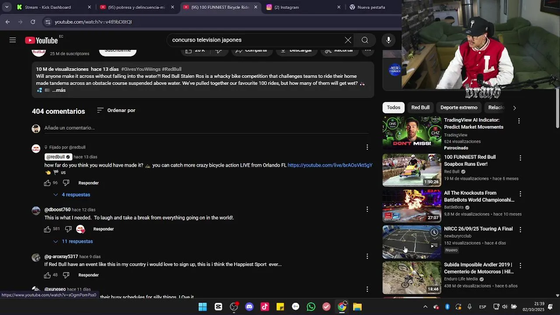Run search with magnifying glass button
The image size is (560, 315).
(x=365, y=40)
